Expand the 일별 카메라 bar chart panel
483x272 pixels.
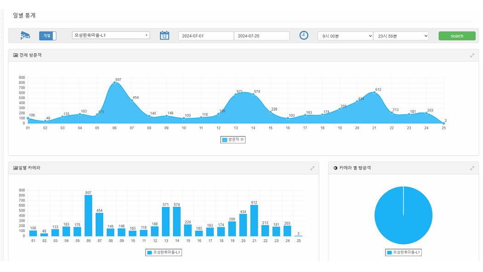click(x=312, y=168)
